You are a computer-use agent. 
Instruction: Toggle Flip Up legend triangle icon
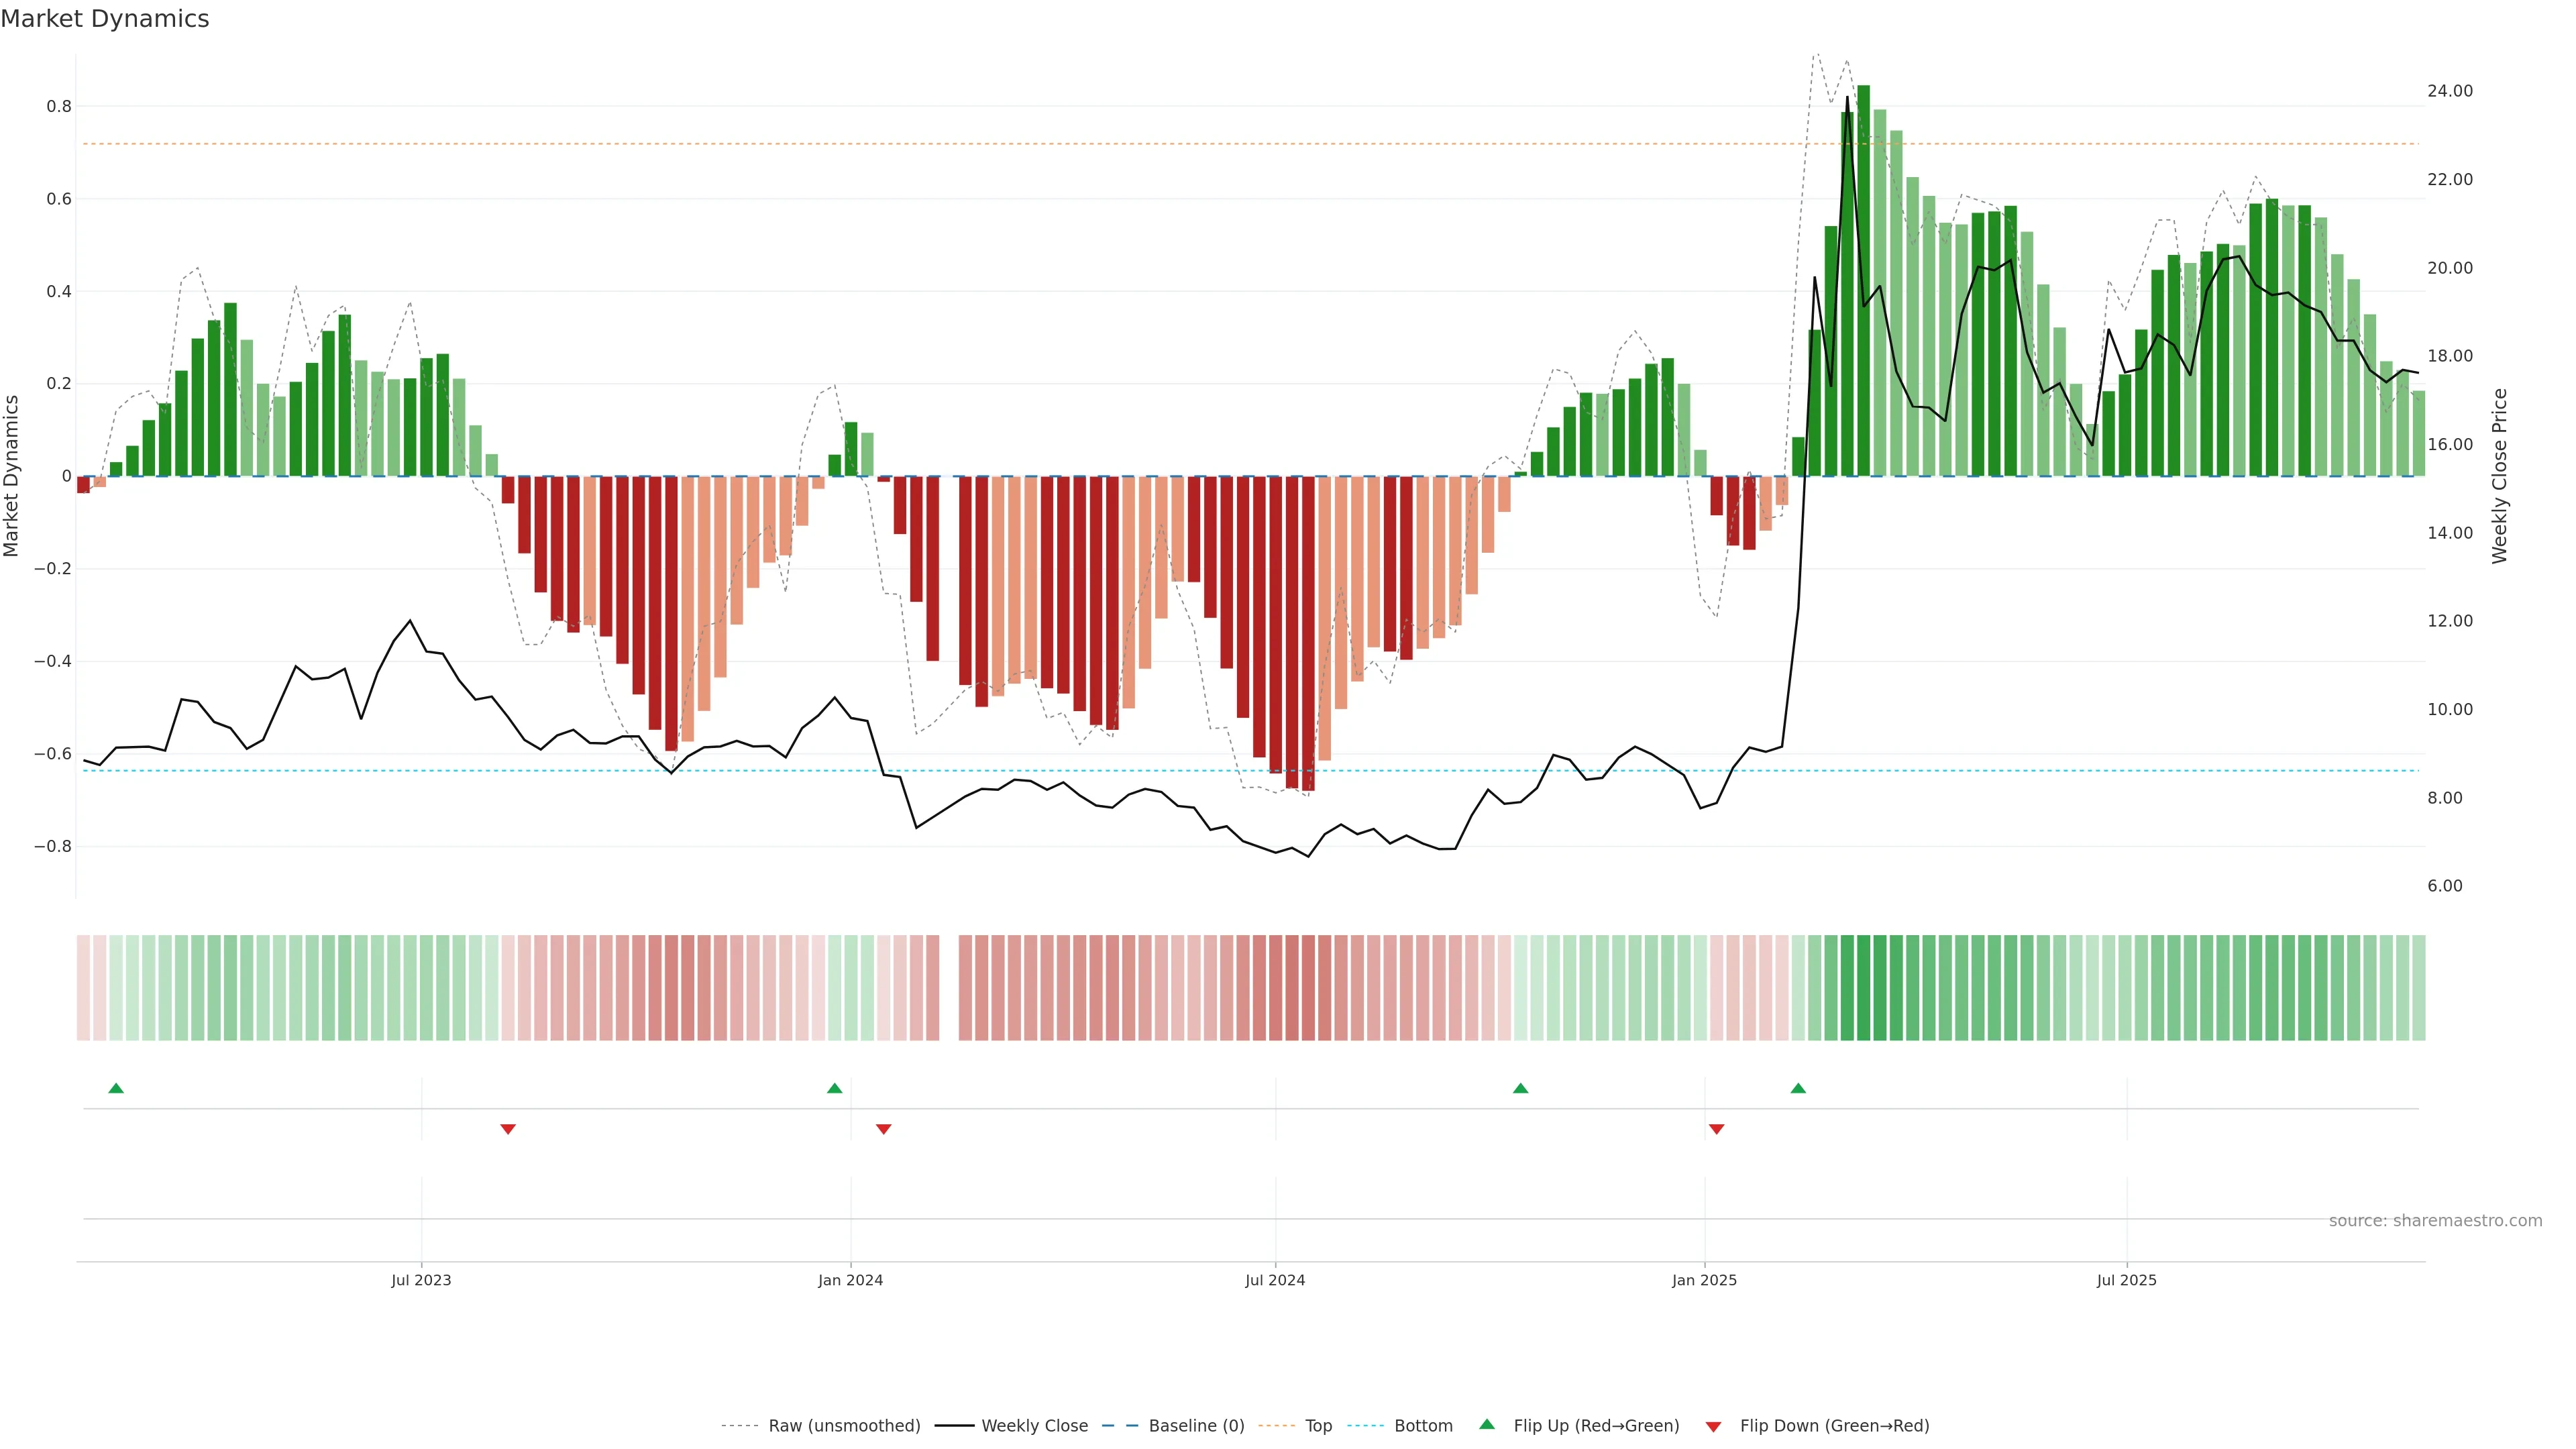(x=1487, y=1424)
